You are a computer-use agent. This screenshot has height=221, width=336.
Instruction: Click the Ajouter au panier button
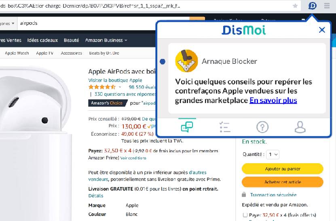click(x=283, y=169)
